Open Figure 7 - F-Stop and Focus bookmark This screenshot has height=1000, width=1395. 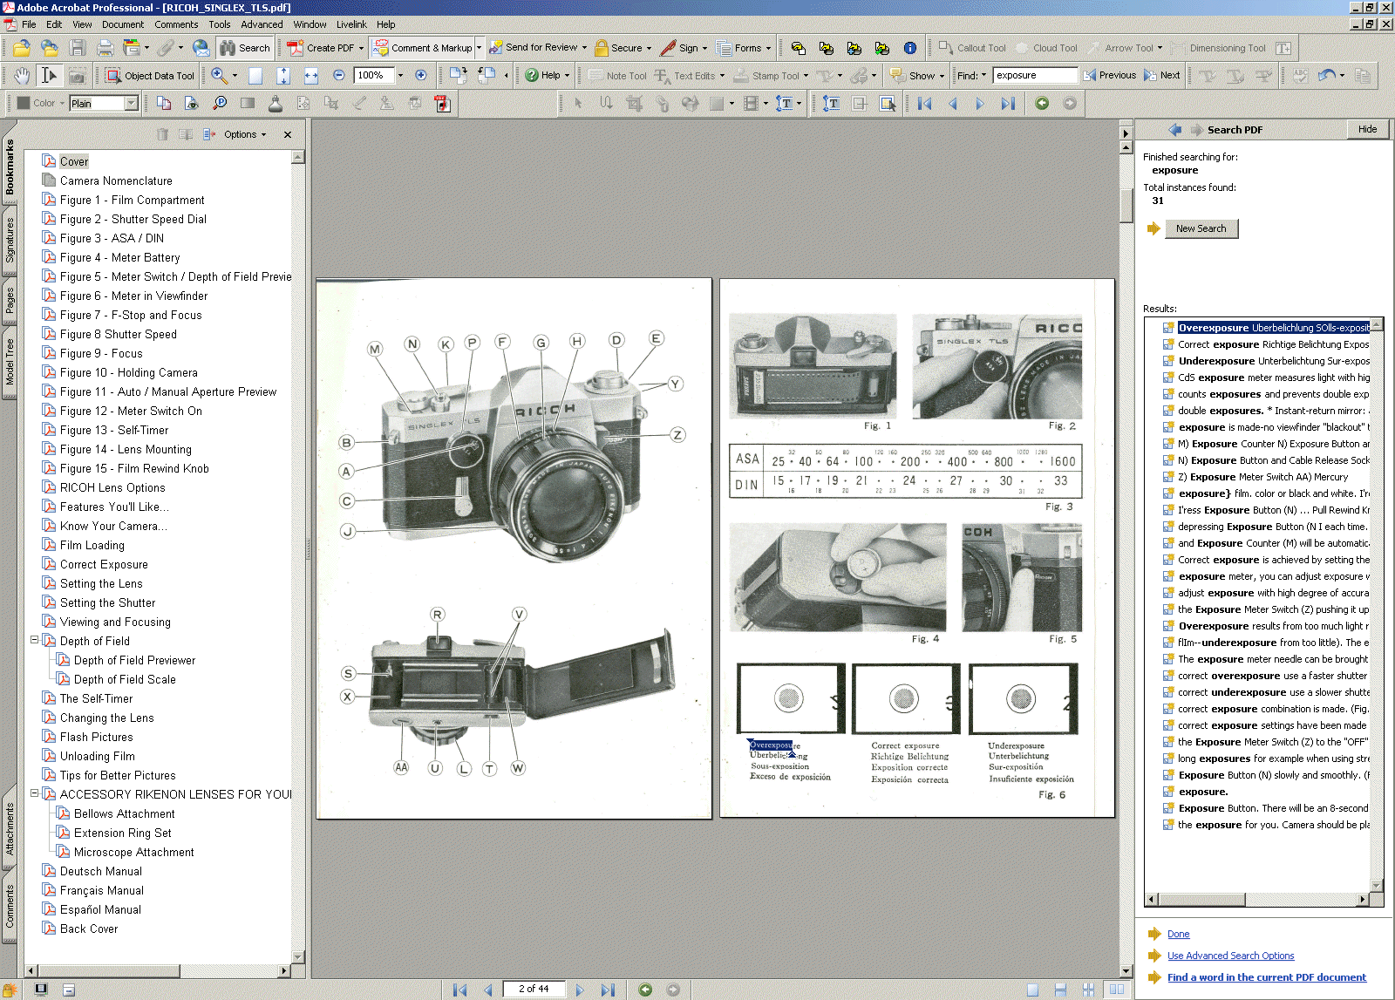pyautogui.click(x=131, y=315)
